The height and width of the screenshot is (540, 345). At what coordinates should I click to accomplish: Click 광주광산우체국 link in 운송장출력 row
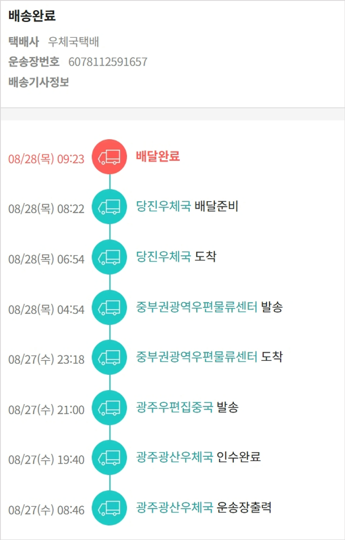point(174,507)
